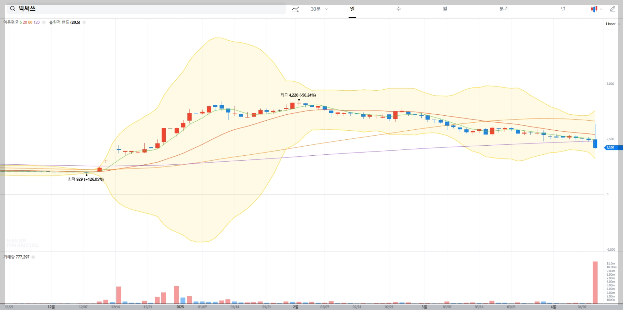Click the pencil drawing tool icon
Viewport: 623px width, 310px height.
(613, 9)
